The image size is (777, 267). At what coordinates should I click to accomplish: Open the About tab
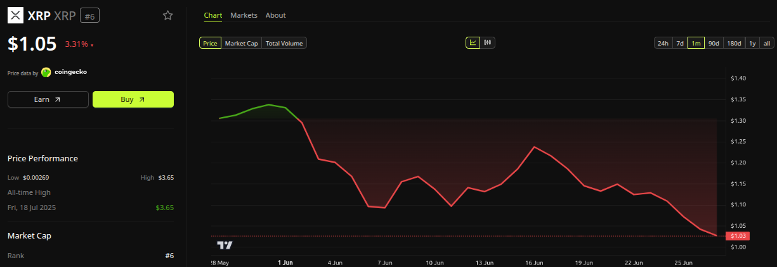tap(275, 15)
